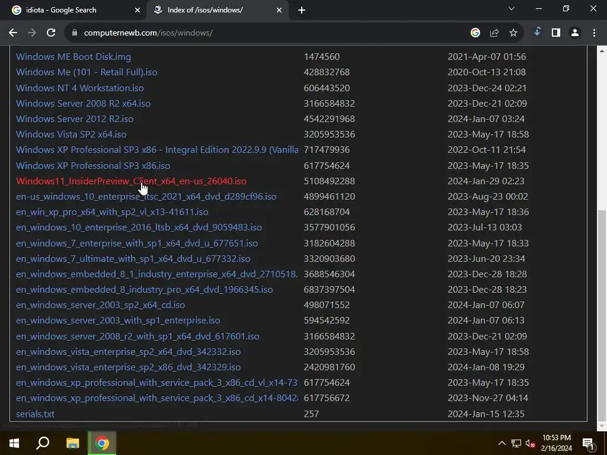Open en_windows_server_2008_r2_with_sp1 iso link
Screen dimensions: 607x455
138,337
